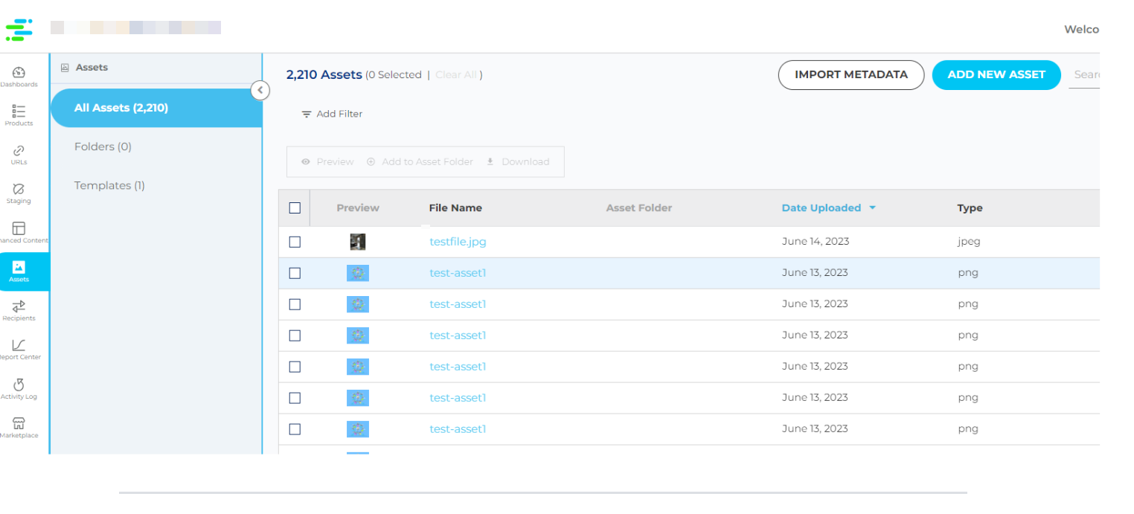The width and height of the screenshot is (1134, 514).
Task: Open Report Center chart icon
Action: [19, 345]
